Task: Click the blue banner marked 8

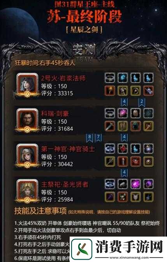Action: click(x=90, y=138)
